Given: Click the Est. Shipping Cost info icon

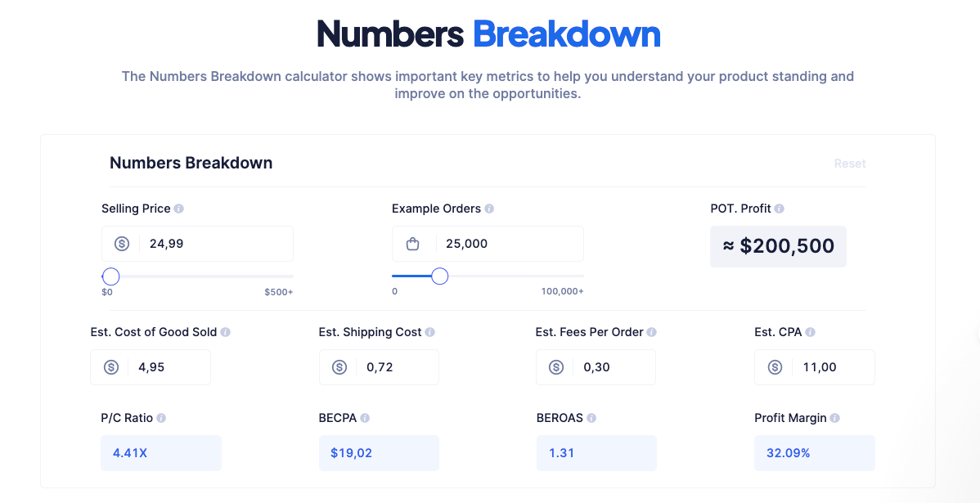Looking at the screenshot, I should (430, 332).
